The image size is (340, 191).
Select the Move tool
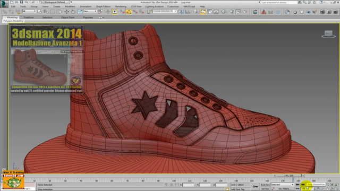[x=66, y=12]
